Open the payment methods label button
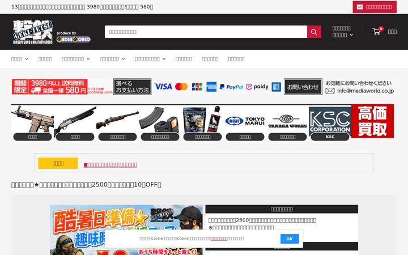Screen dimensions: 408x255 132,87
